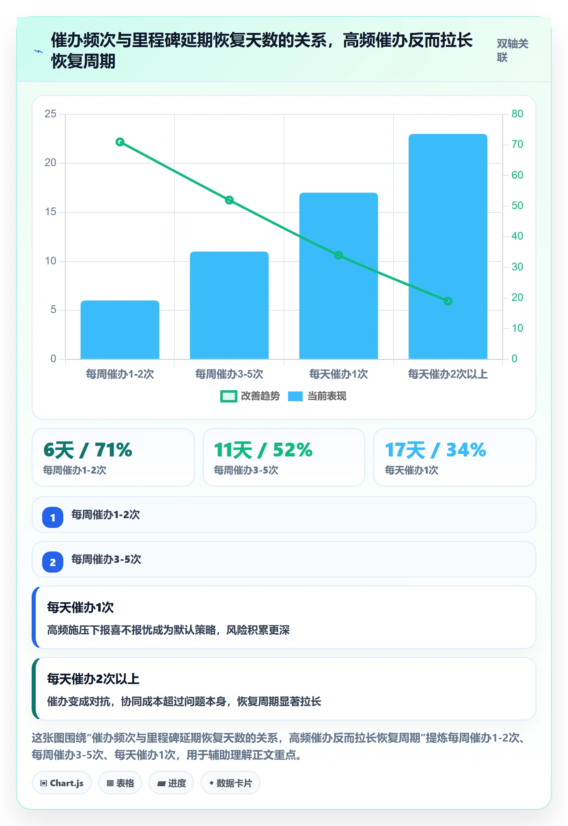Click the green line point near 34
Viewport: 568px width, 826px height.
click(338, 255)
